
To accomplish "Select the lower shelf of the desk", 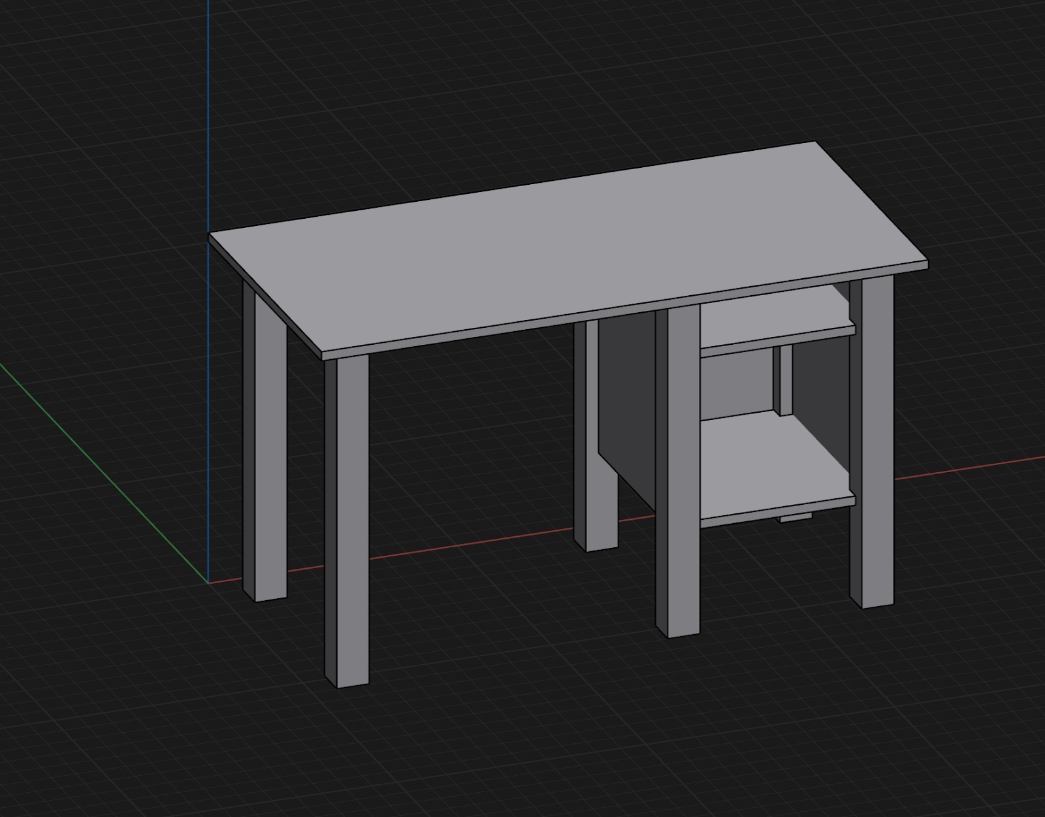I will [776, 468].
